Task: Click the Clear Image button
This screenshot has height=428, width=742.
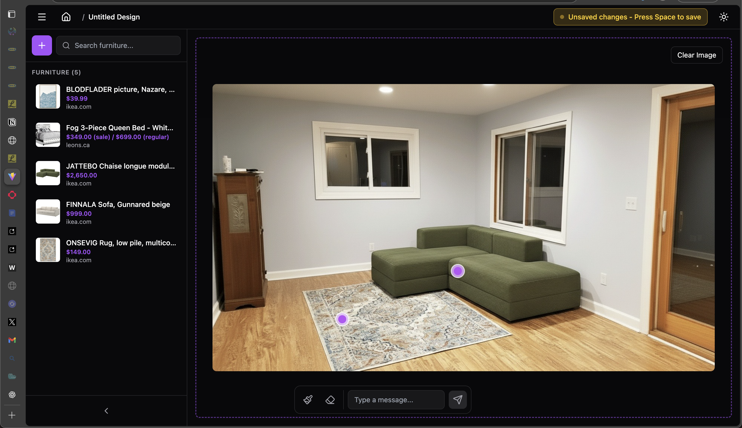Action: pos(696,55)
